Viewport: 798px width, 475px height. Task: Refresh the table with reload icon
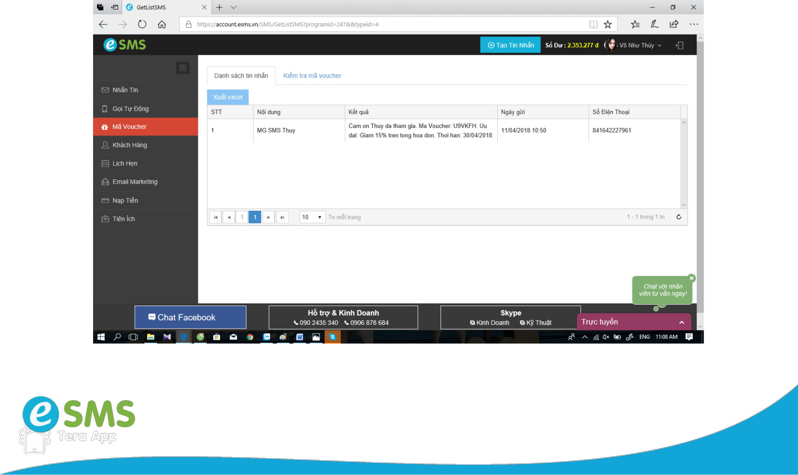pos(679,217)
